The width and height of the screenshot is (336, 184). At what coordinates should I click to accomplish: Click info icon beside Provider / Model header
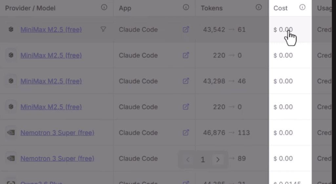[104, 8]
